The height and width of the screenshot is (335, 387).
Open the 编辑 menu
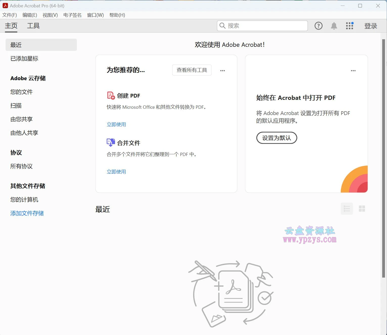tap(29, 15)
